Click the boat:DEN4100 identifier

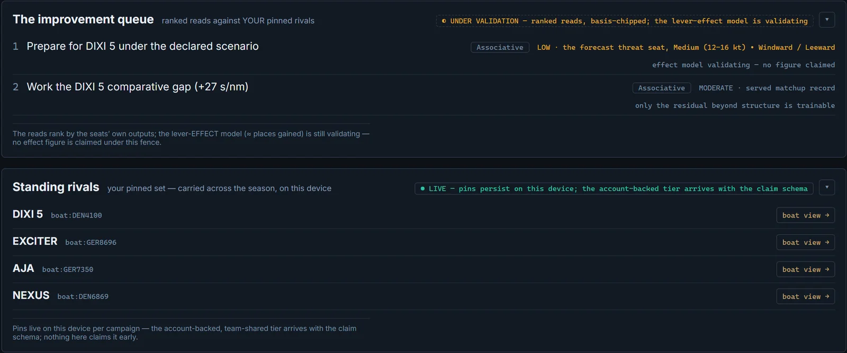(x=76, y=215)
